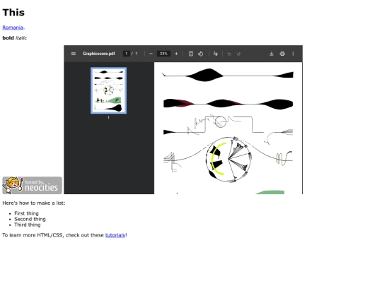Click the "Third thing" list item

[x=28, y=225]
